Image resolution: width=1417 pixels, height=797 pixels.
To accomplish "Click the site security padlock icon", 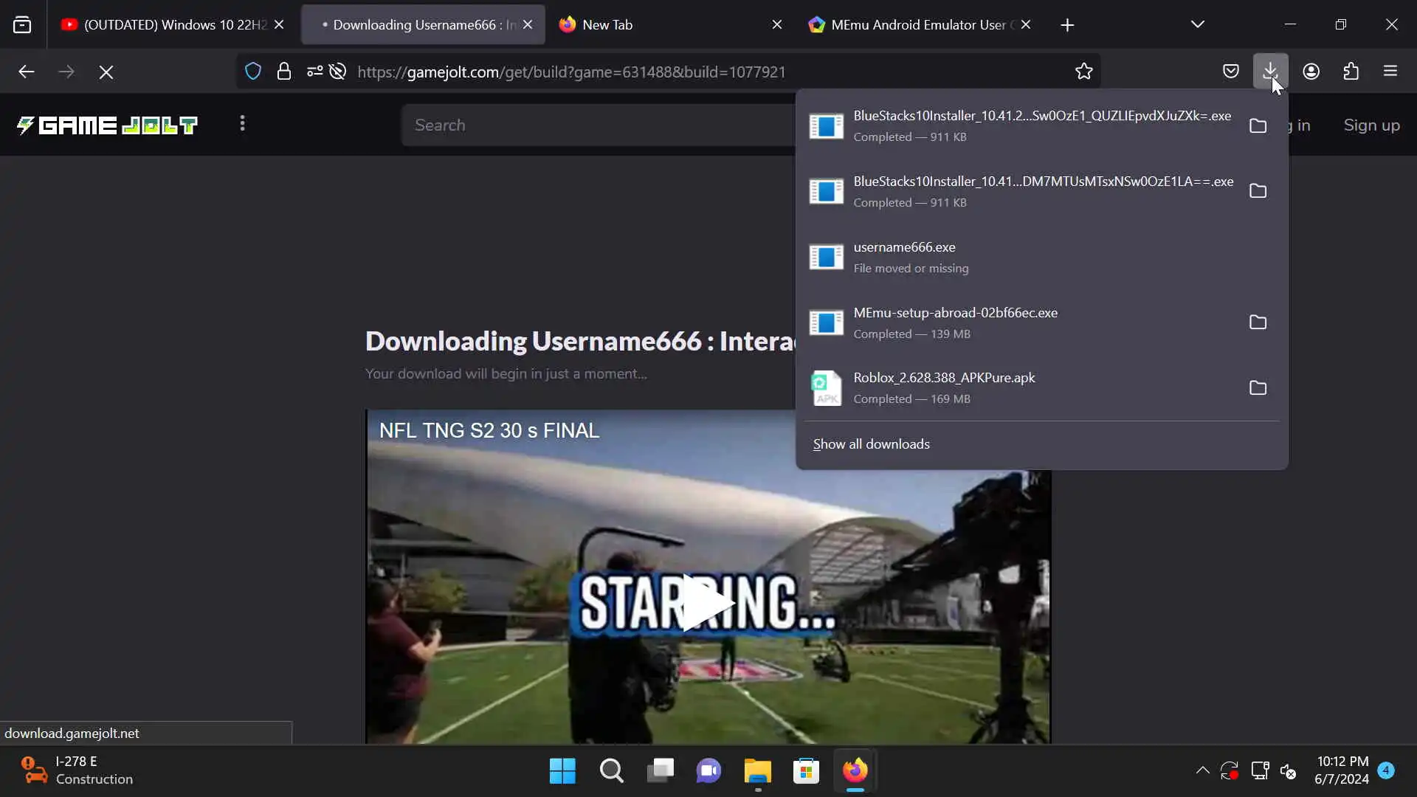I will 284,72.
